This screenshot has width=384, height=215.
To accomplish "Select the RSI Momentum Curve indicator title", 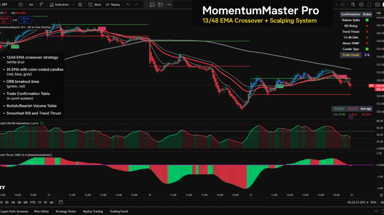I will point(19,123).
